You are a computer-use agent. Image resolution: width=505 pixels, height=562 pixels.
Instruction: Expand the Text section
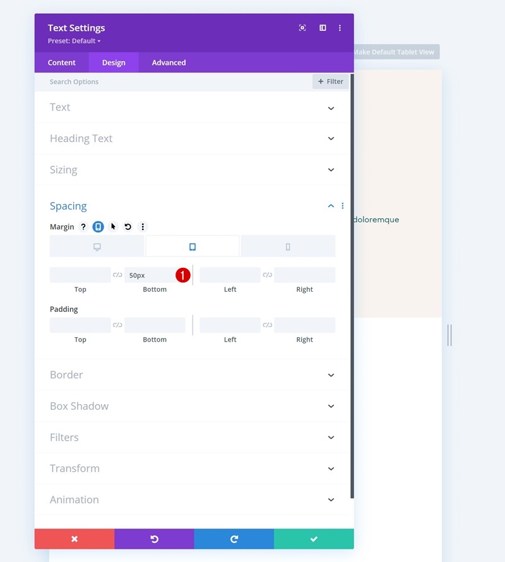click(192, 107)
